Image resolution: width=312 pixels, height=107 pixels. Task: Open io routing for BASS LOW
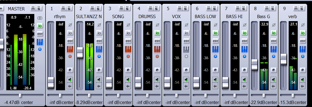(x=215, y=33)
